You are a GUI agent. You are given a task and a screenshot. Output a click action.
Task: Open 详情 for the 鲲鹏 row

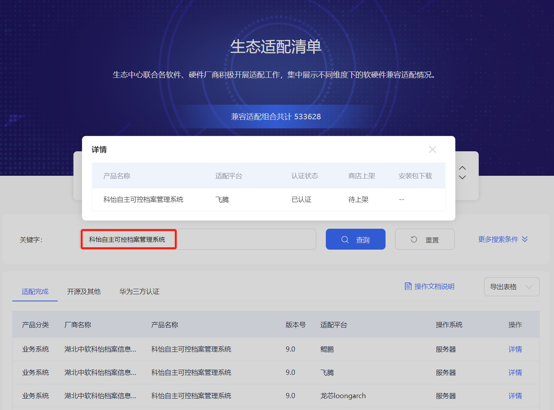(x=515, y=349)
